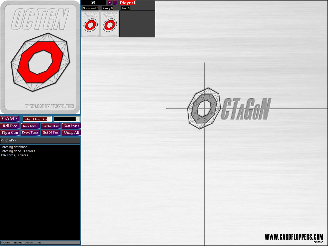Advance with the Next Phase button

71,126
